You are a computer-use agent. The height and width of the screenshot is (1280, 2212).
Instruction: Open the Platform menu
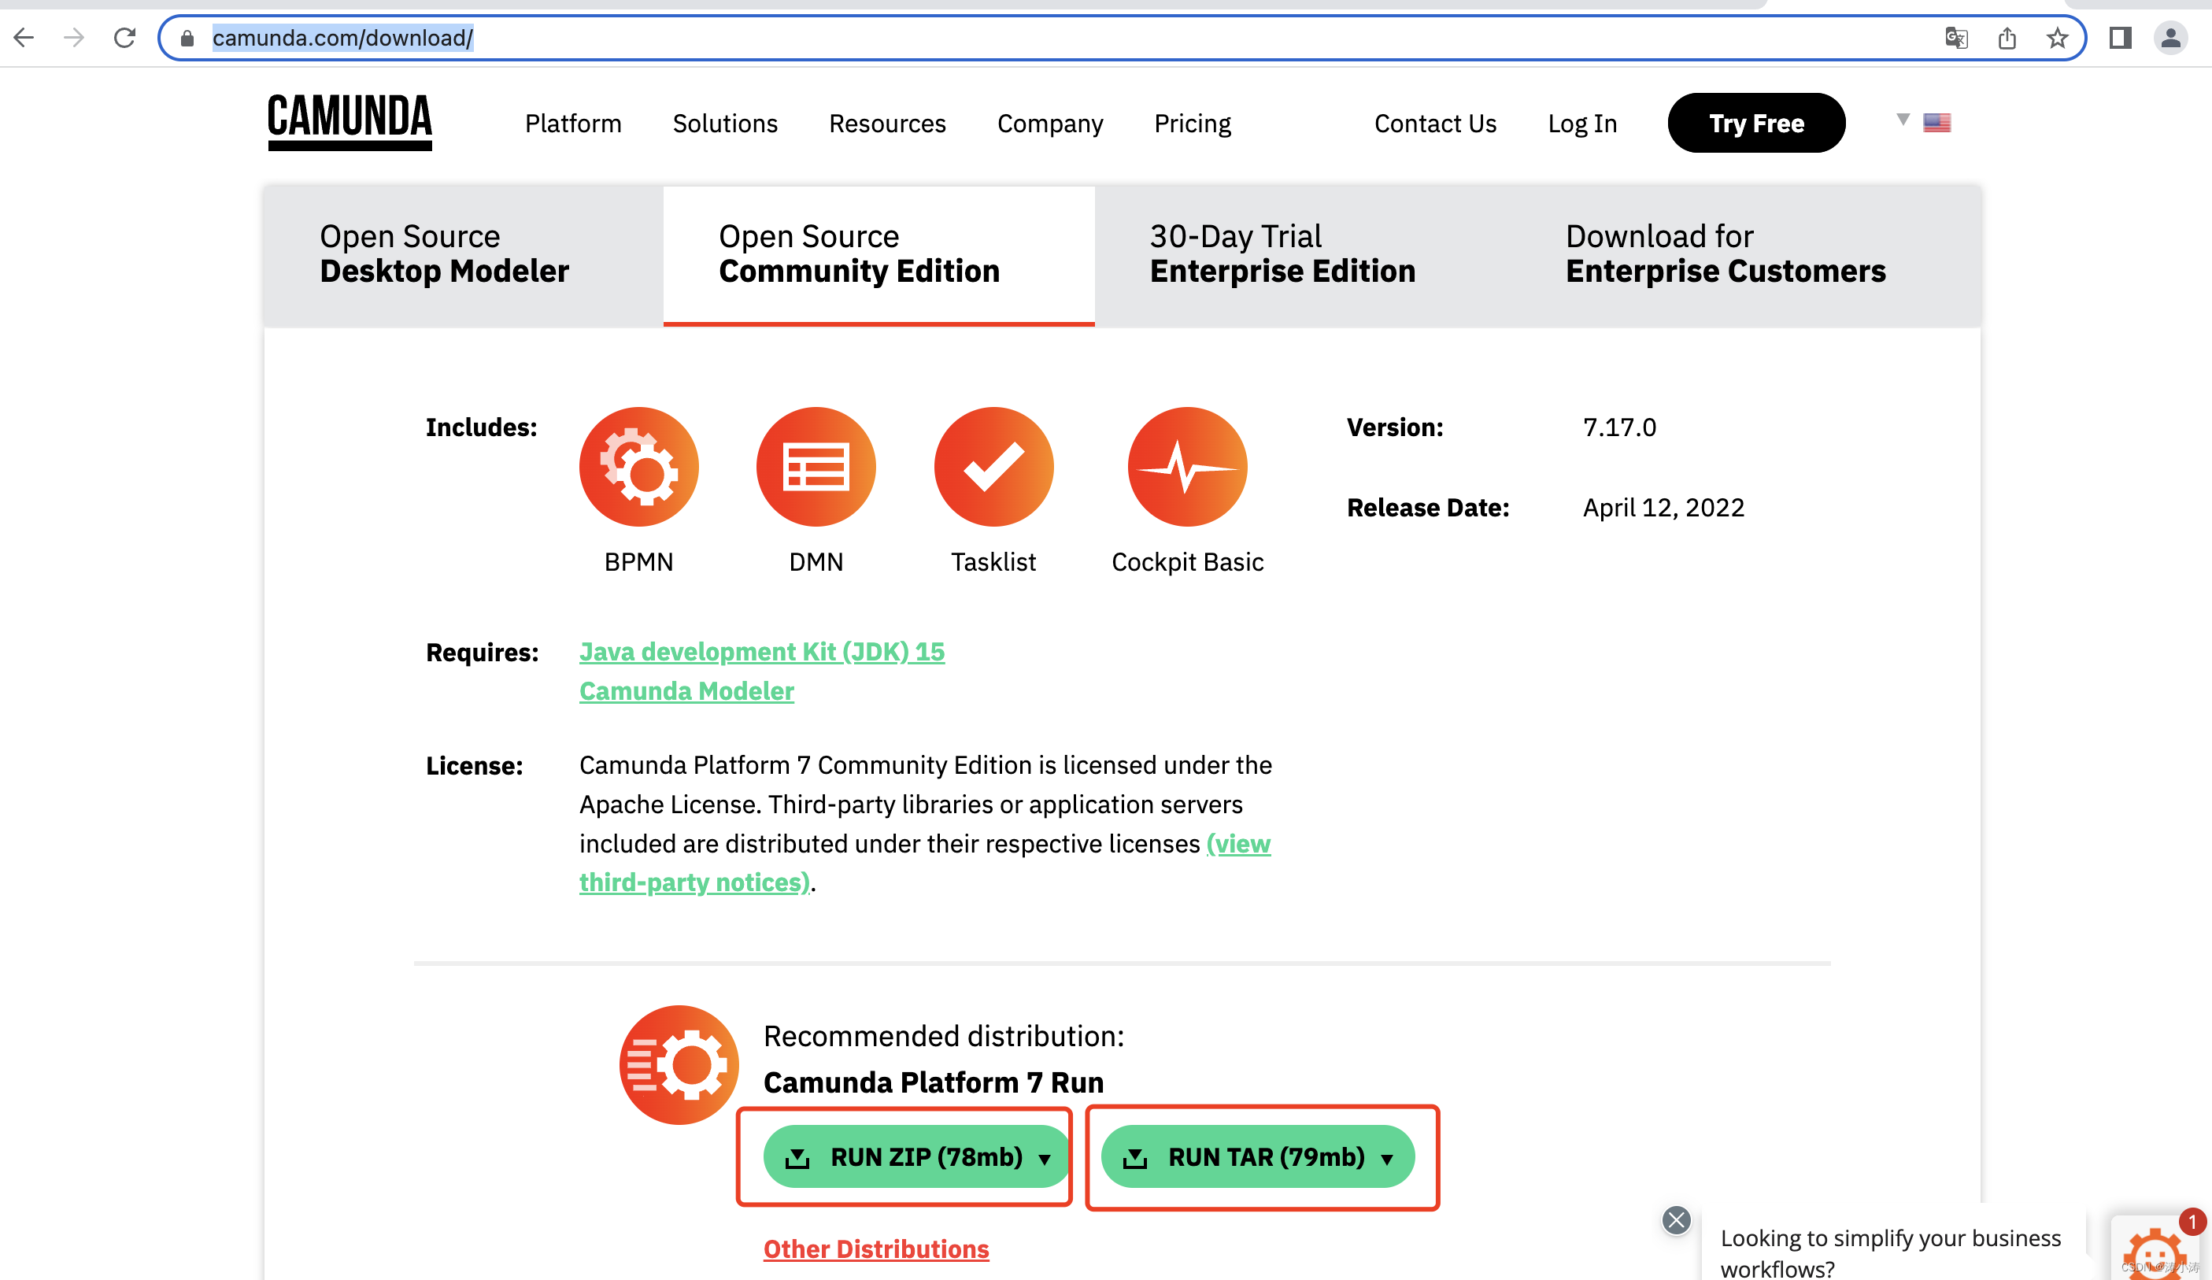[573, 124]
